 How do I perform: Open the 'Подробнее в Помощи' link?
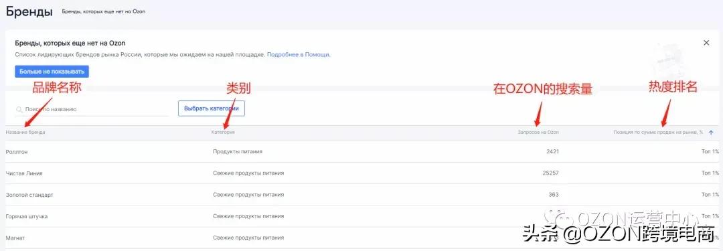[x=298, y=54]
